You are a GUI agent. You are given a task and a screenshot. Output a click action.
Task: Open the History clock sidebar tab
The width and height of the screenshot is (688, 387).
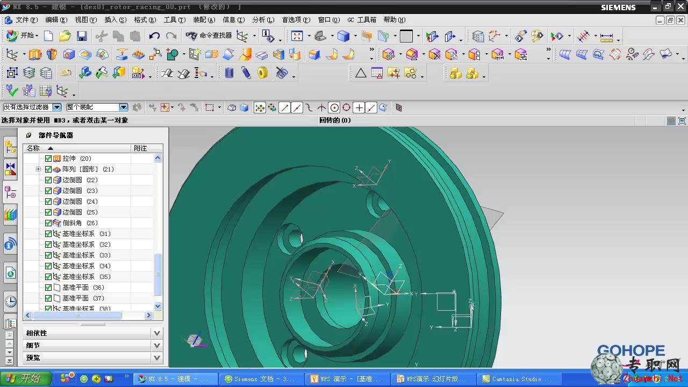[x=11, y=302]
